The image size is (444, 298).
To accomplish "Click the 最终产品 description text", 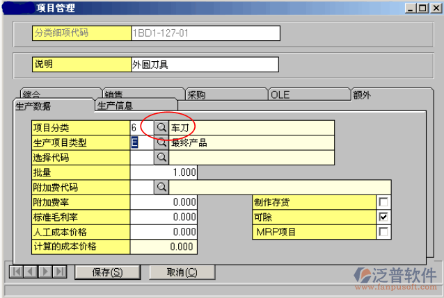I will click(x=189, y=143).
